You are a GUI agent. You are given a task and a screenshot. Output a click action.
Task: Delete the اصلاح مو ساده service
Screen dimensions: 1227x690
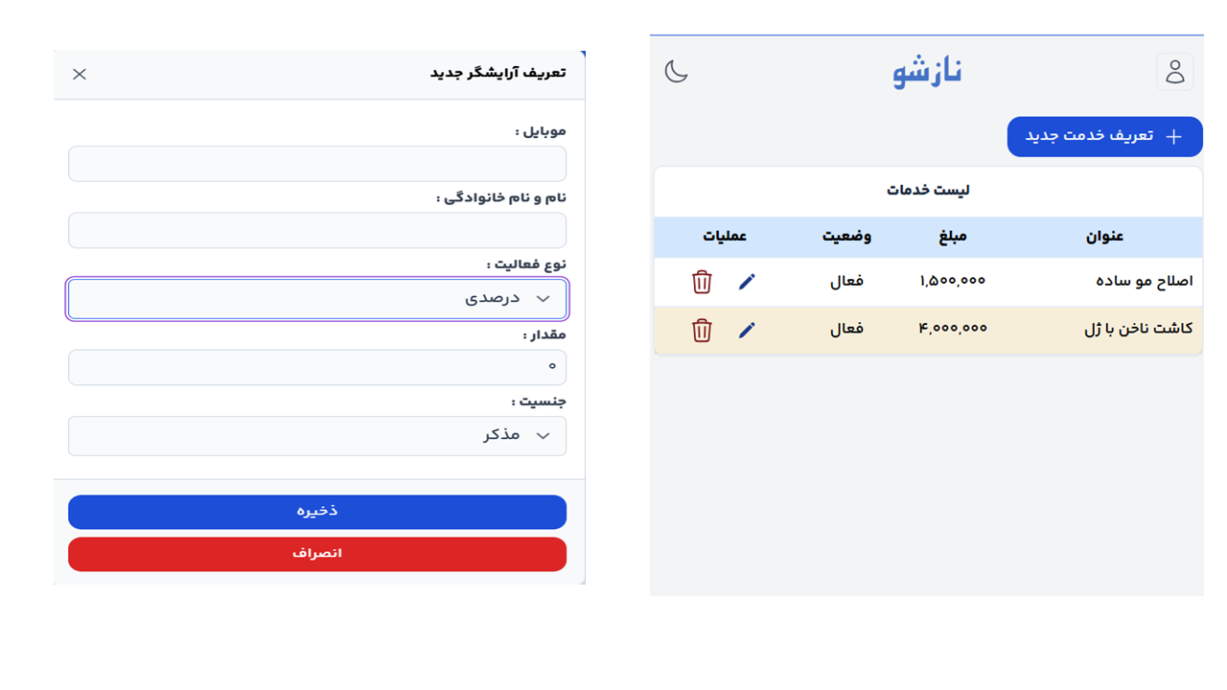(702, 282)
